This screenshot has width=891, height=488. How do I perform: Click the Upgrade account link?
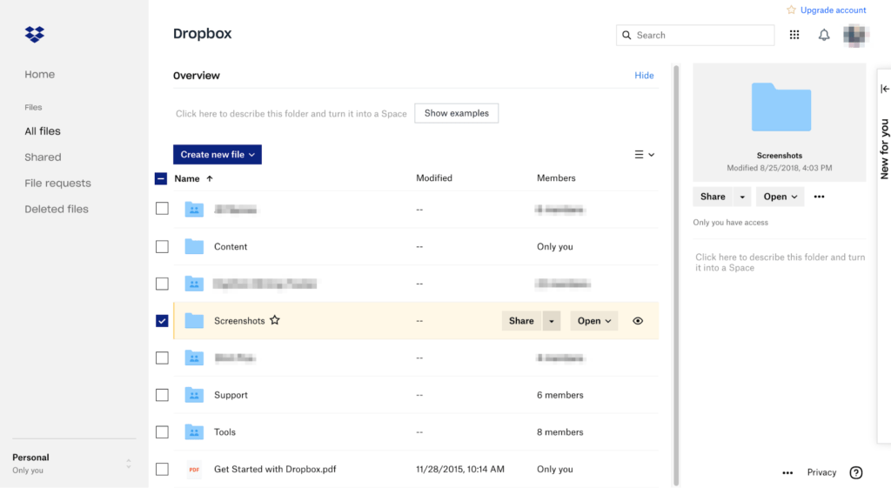(x=833, y=10)
